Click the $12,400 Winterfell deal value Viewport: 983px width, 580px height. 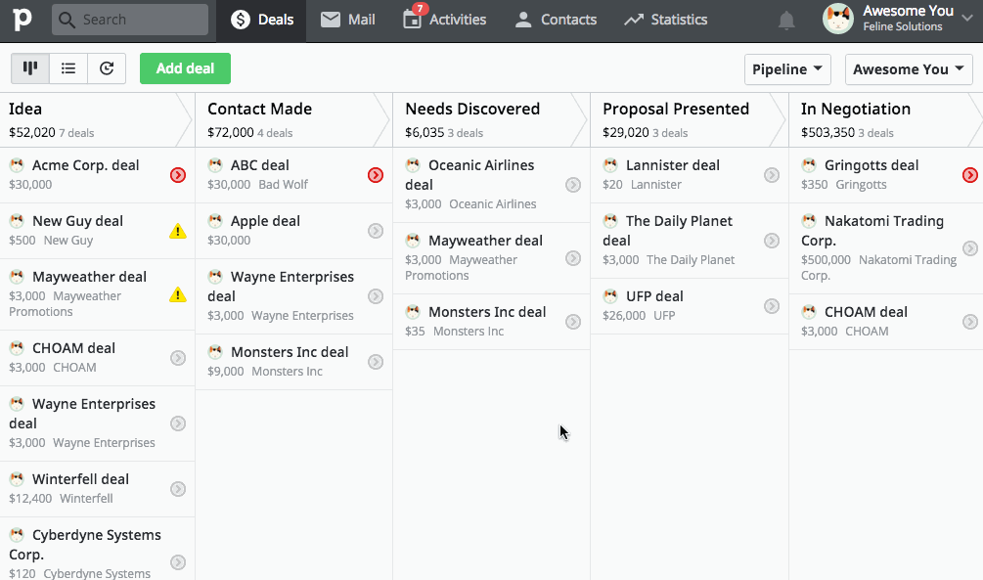pyautogui.click(x=30, y=499)
